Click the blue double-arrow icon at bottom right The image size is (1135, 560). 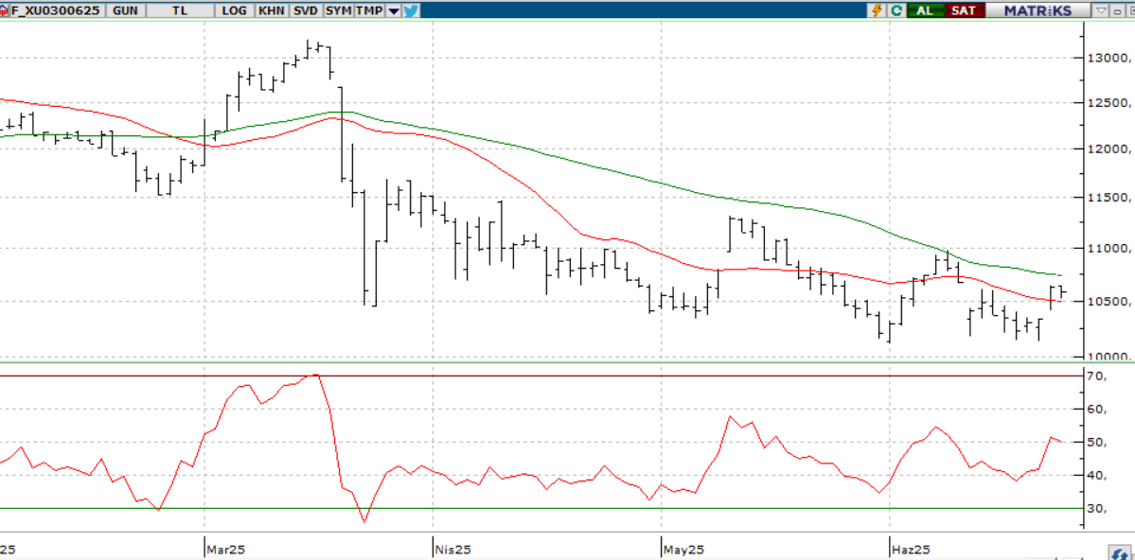coord(1119,552)
